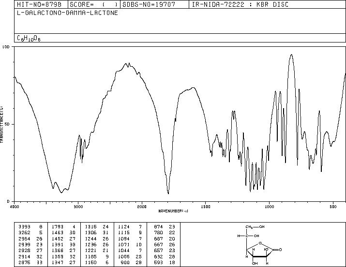Image resolution: width=346 pixels, height=267 pixels.
Task: Click the lactone chemical structure drawing
Action: 260,244
